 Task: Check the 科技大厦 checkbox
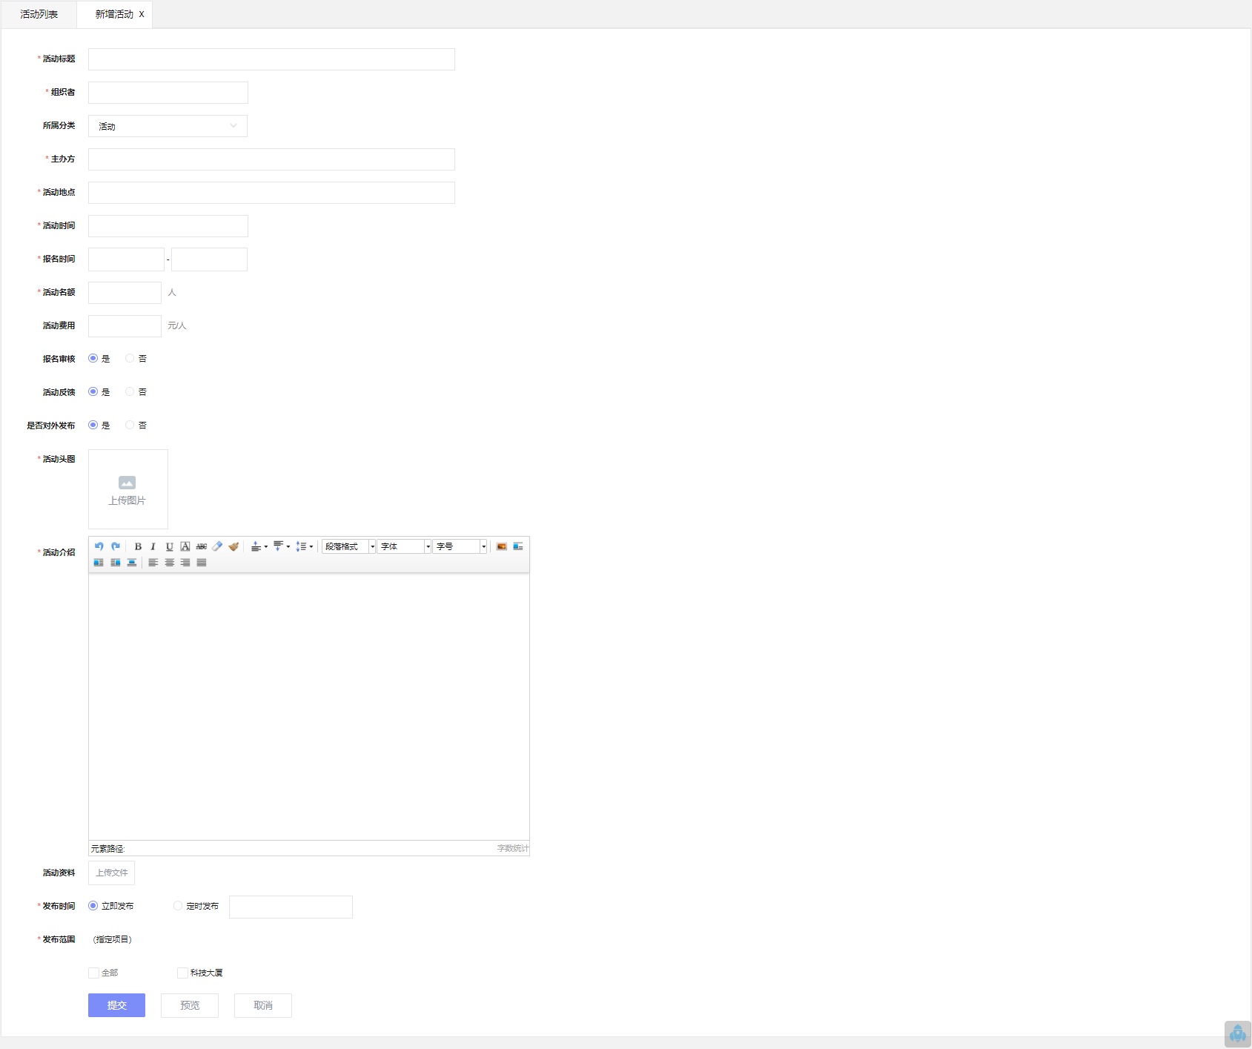point(182,973)
